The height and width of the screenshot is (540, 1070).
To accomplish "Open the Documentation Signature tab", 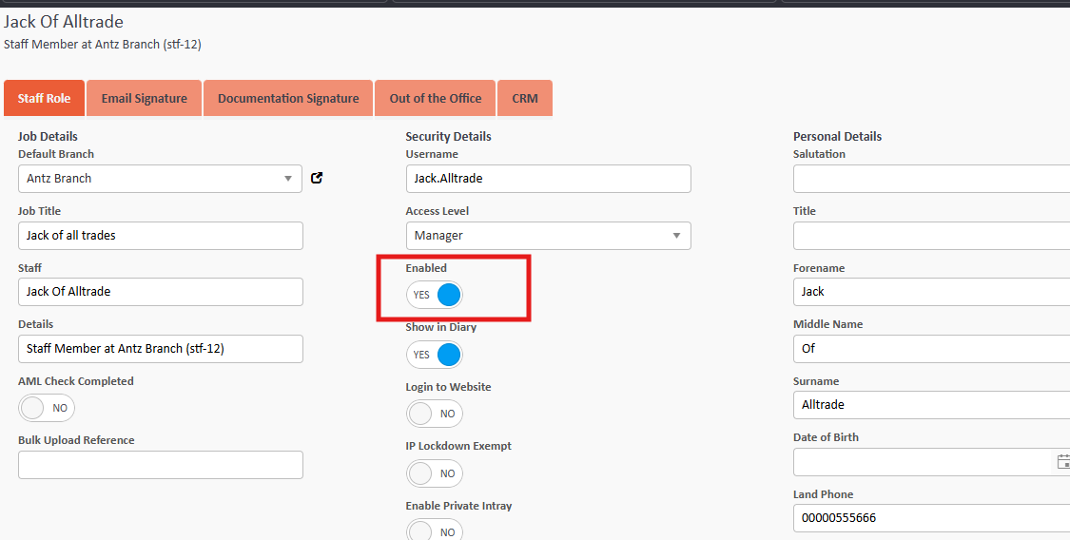I will pyautogui.click(x=288, y=98).
